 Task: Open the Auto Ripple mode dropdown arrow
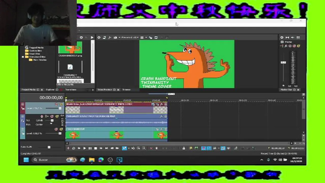(218, 148)
